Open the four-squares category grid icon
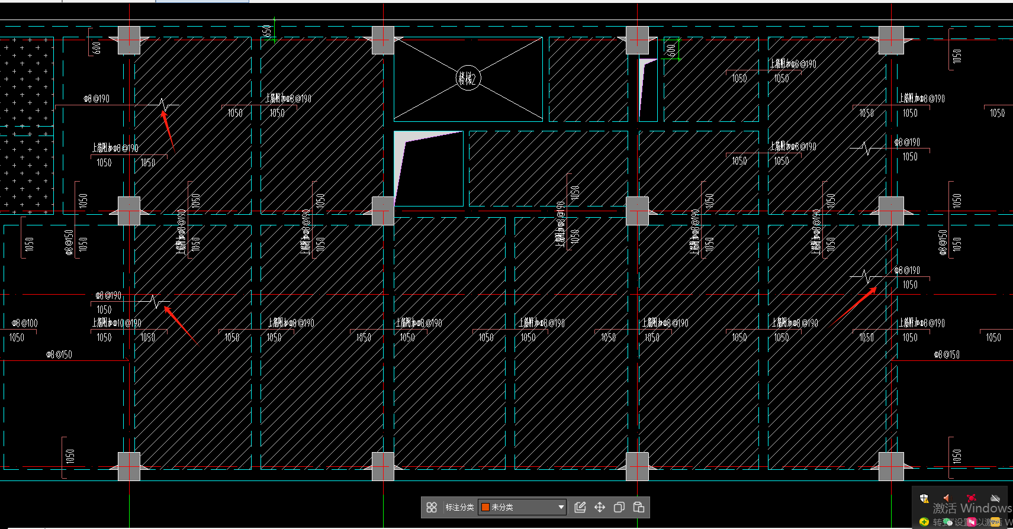Image resolution: width=1013 pixels, height=529 pixels. (432, 507)
